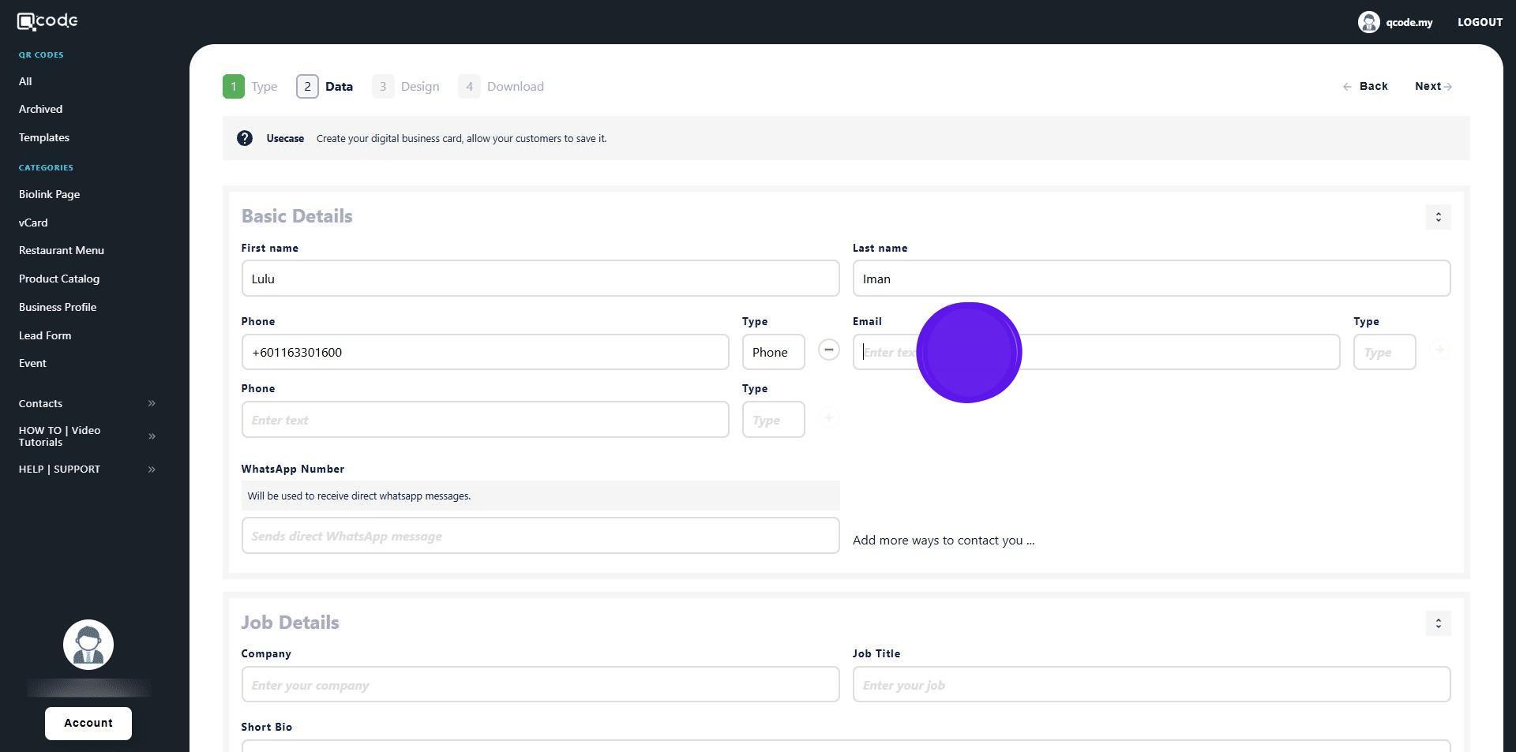Viewport: 1516px width, 752px height.
Task: Click the user avatar beside qcode.my
Action: 1368,22
